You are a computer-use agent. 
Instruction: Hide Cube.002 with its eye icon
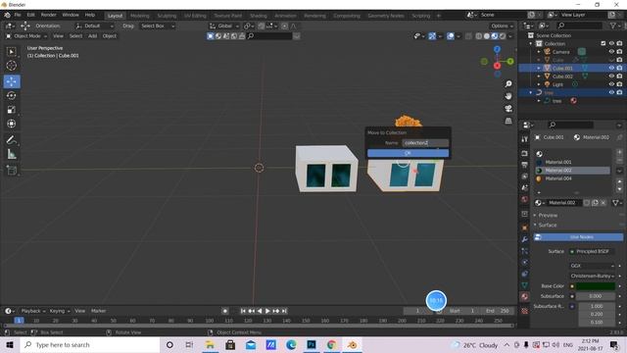point(611,76)
